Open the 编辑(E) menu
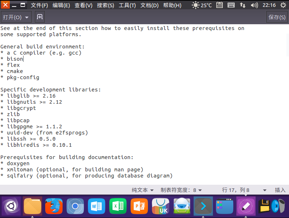The image size is (289, 218). click(x=61, y=5)
